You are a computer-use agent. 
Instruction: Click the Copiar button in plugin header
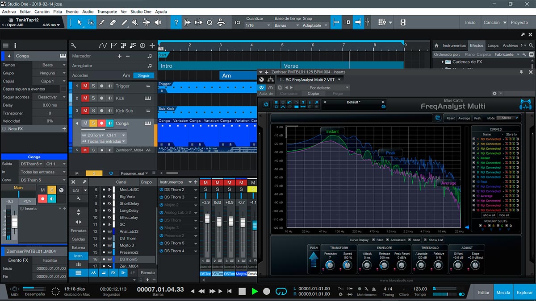coord(314,94)
